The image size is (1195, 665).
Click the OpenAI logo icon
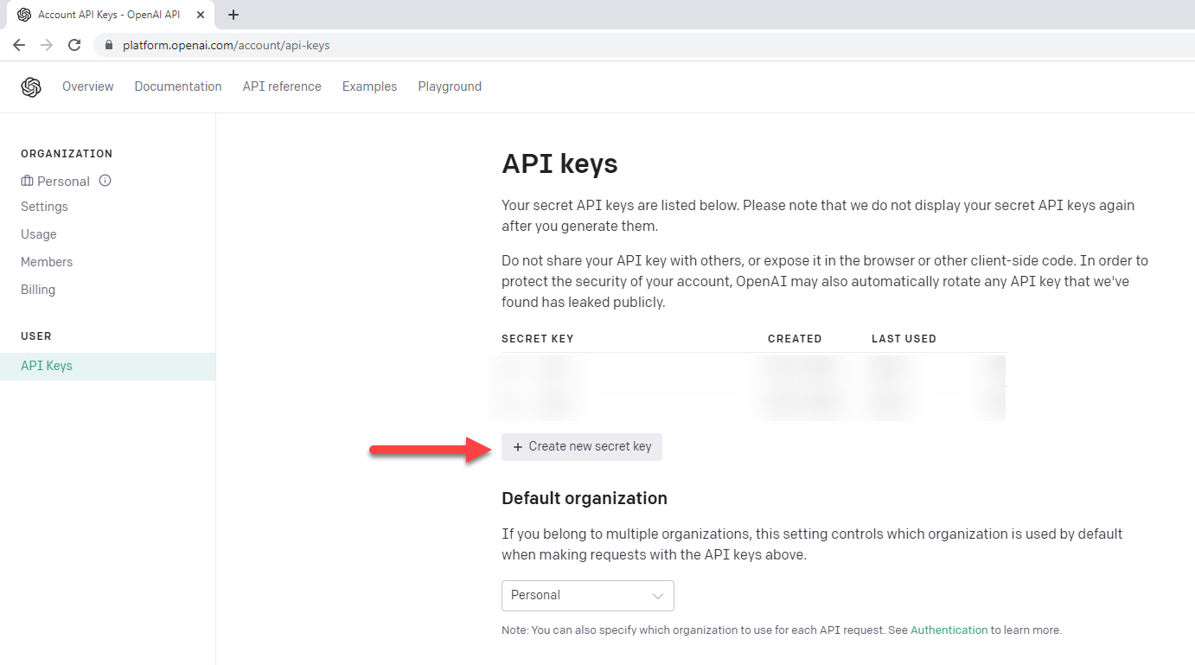(x=31, y=86)
